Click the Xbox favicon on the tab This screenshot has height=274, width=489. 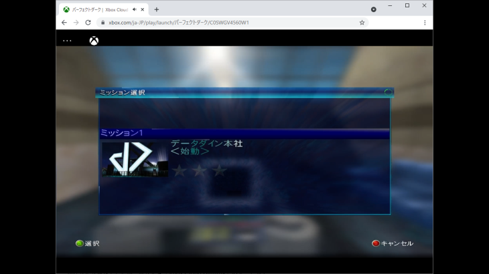[x=66, y=9]
